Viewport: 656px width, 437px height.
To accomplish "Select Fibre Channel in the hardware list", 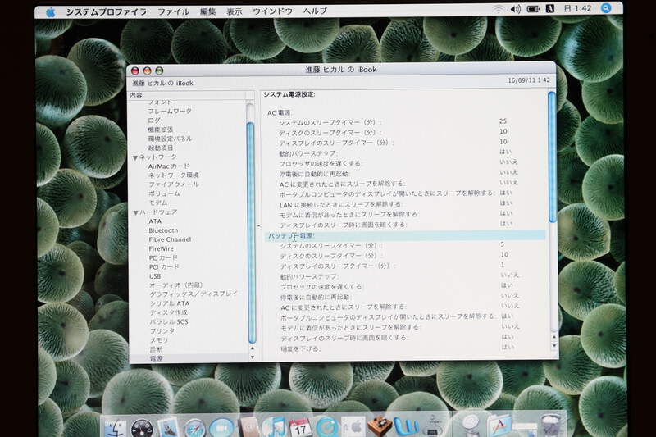I will 170,239.
